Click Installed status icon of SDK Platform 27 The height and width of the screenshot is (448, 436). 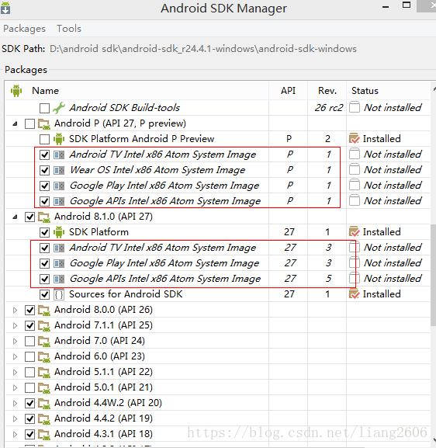pyautogui.click(x=355, y=231)
